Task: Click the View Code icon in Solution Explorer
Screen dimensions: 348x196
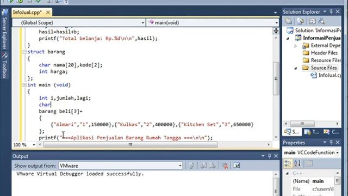Action: (312, 21)
